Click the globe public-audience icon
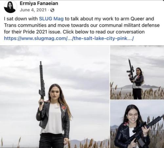The image size is (164, 148). coord(52,10)
